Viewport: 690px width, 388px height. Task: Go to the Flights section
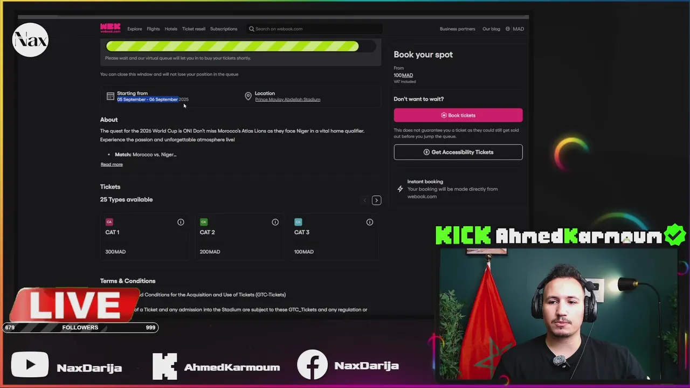[153, 29]
